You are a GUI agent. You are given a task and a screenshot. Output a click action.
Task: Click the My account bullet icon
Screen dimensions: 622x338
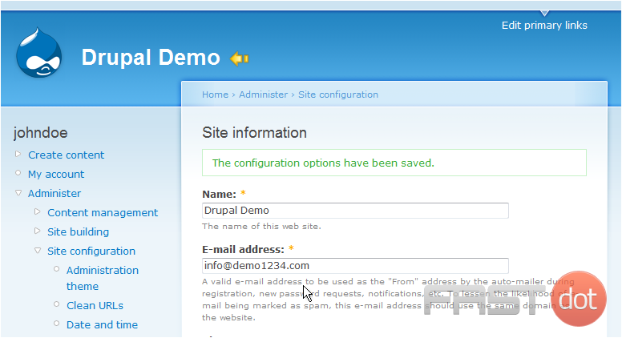coord(18,173)
